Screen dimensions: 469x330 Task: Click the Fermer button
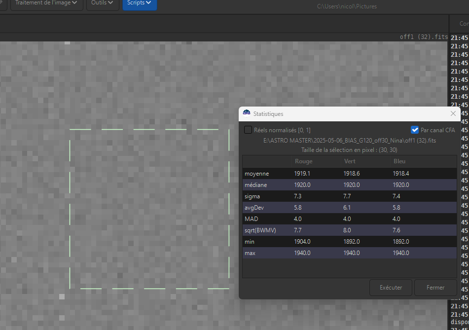[435, 288]
